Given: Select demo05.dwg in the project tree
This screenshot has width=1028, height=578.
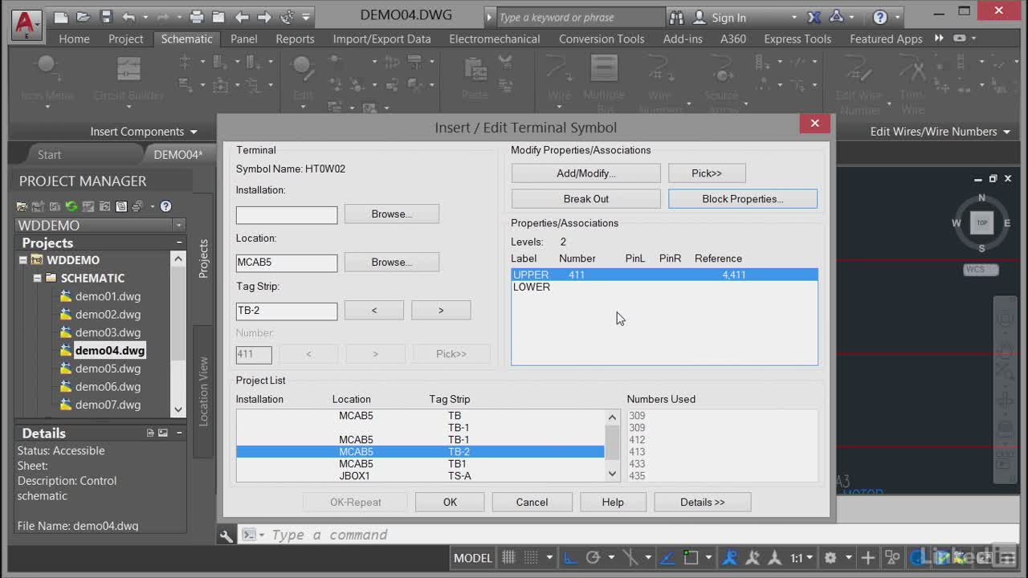Looking at the screenshot, I should point(108,368).
